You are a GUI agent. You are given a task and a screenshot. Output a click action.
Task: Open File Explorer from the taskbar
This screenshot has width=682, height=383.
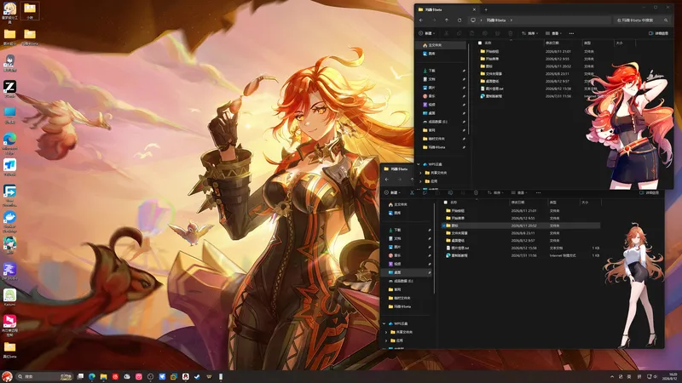pyautogui.click(x=103, y=376)
